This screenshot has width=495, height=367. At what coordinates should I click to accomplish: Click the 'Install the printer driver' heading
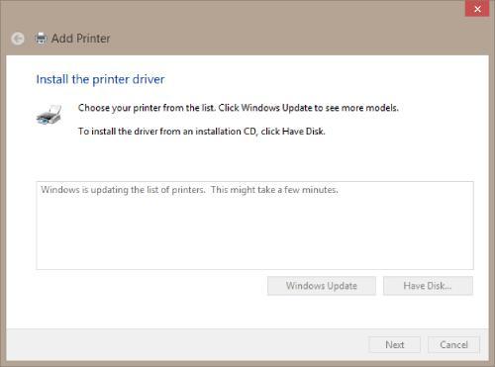coord(100,79)
